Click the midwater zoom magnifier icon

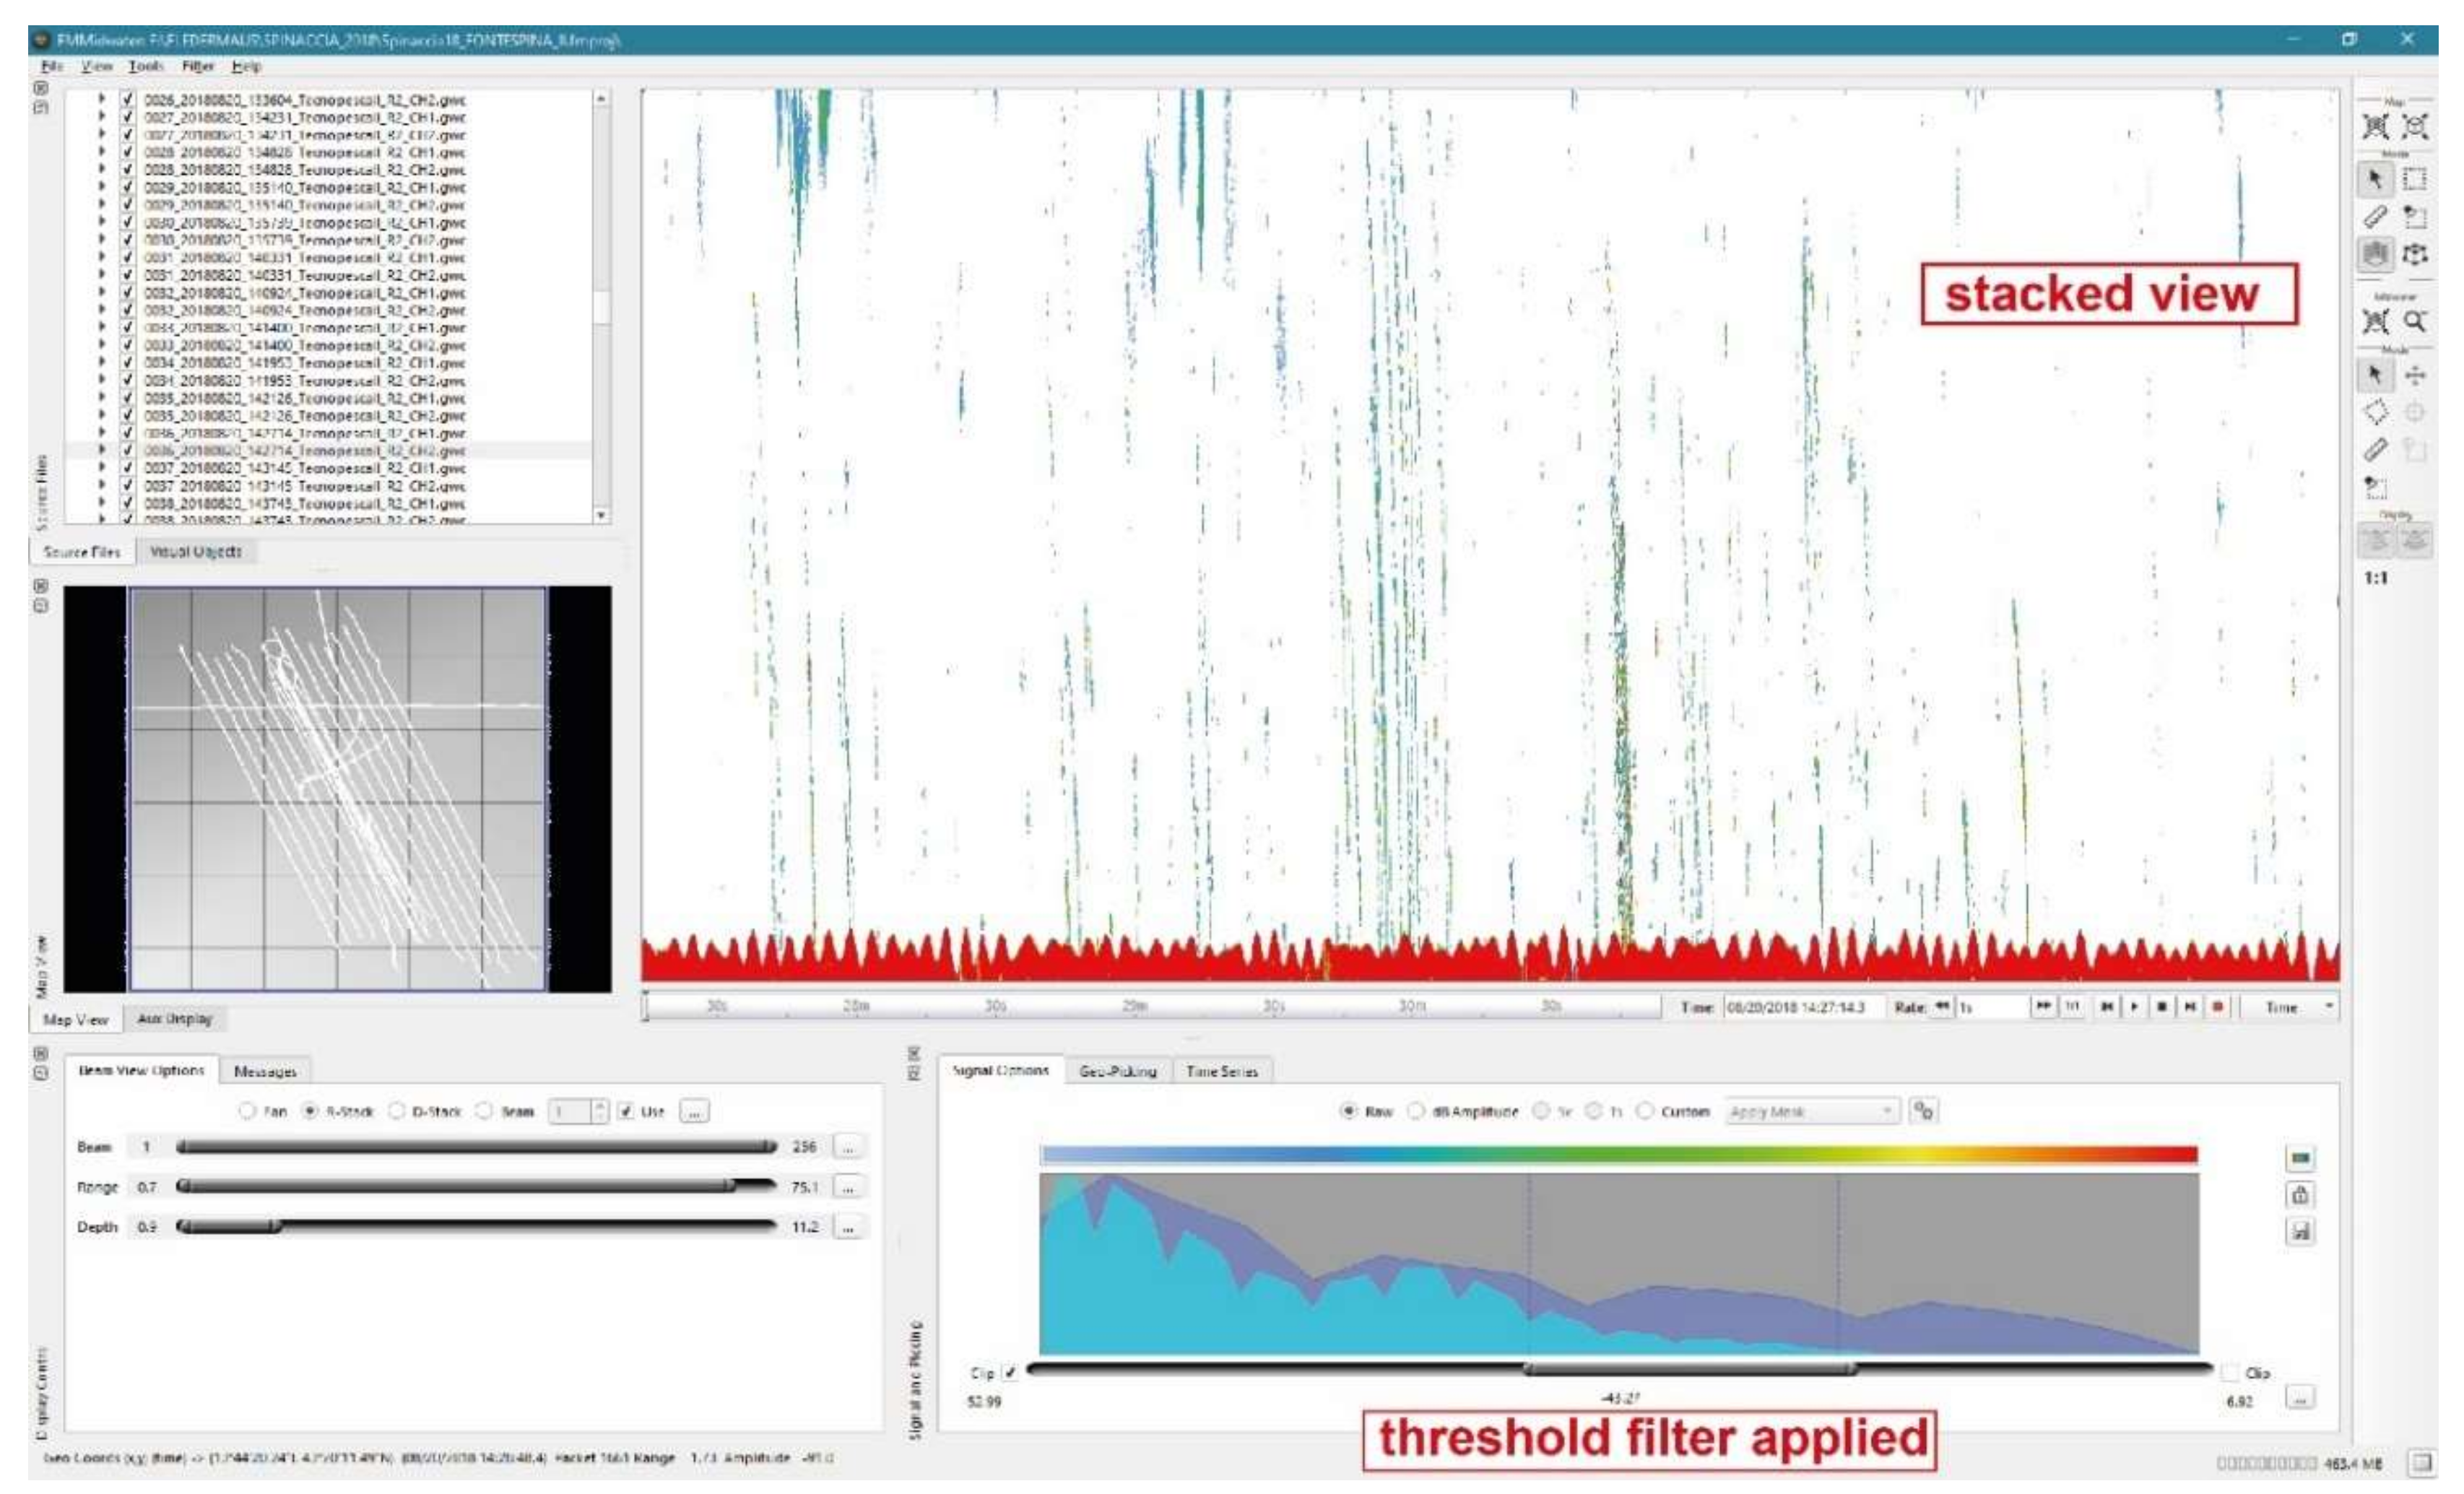(x=2414, y=321)
